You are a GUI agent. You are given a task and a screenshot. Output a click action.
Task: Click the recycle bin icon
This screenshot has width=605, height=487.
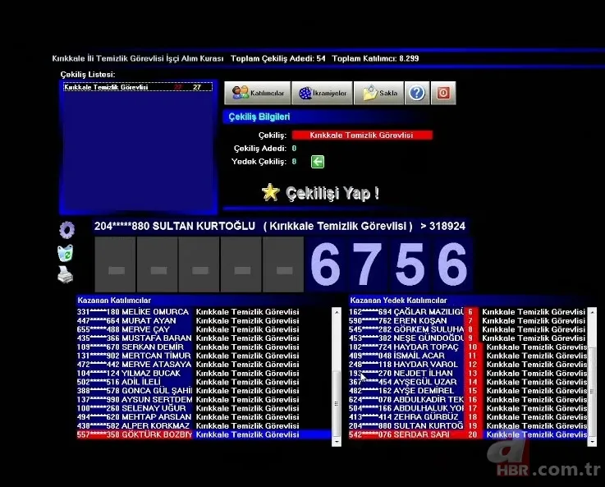point(66,253)
